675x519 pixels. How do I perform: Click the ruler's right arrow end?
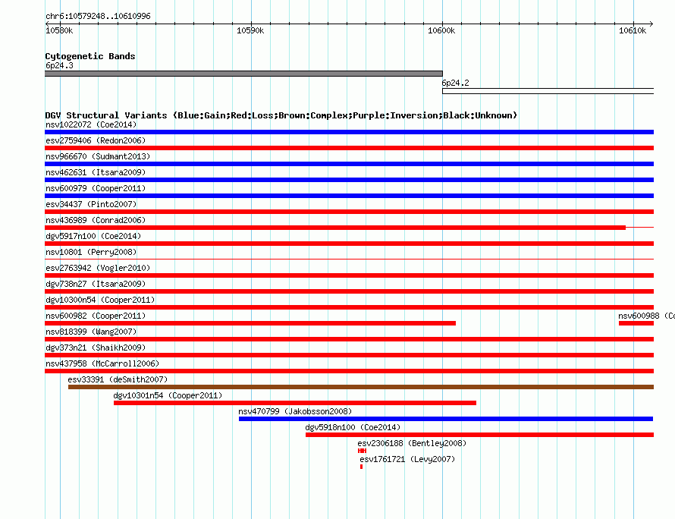pos(651,24)
